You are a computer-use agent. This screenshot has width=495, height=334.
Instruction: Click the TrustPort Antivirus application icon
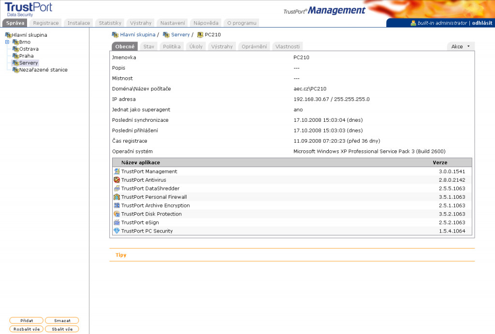pos(116,180)
